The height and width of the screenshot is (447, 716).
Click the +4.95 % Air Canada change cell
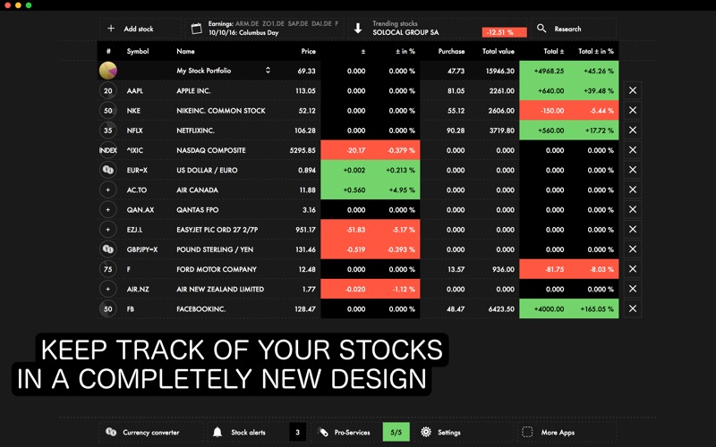point(396,190)
